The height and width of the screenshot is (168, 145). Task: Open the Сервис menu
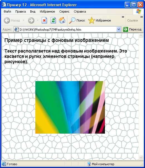[64, 11]
